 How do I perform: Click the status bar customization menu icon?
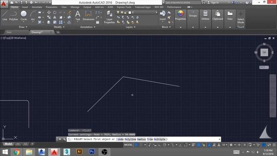pyautogui.click(x=274, y=145)
